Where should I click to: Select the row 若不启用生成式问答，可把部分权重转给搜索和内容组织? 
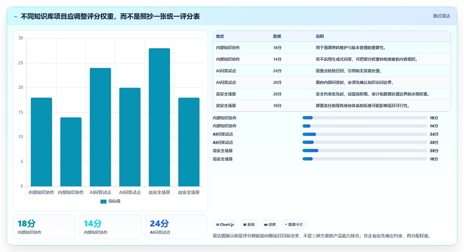332,59
